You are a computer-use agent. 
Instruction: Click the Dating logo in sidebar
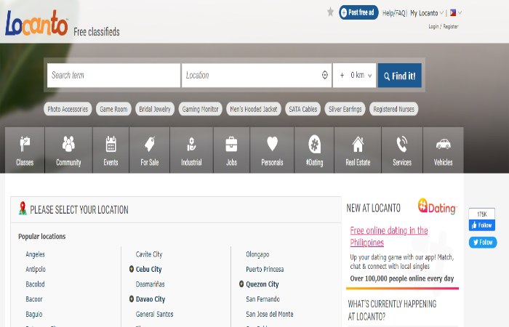click(437, 206)
